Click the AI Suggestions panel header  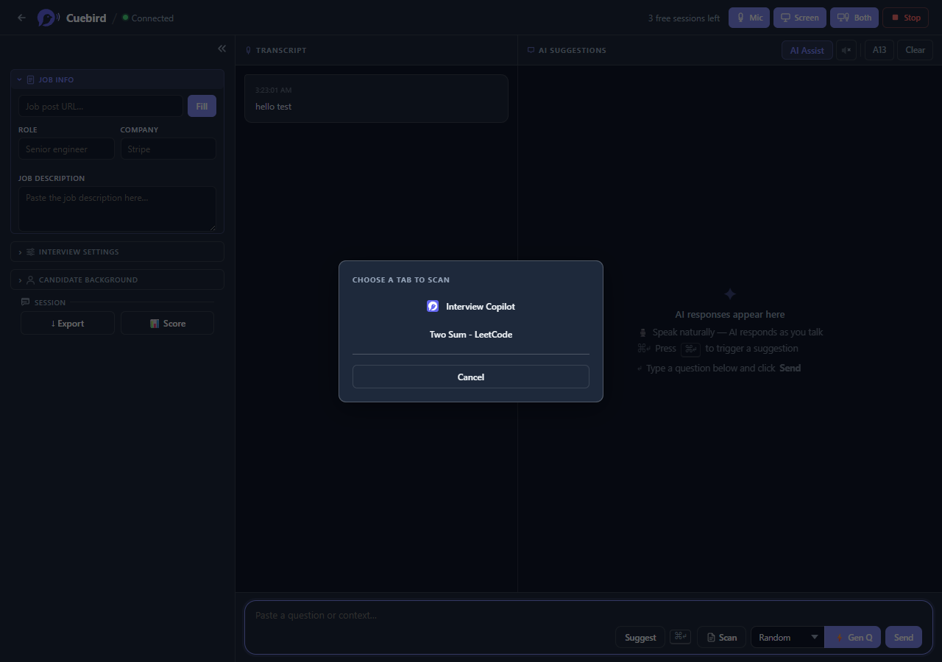[x=567, y=50]
